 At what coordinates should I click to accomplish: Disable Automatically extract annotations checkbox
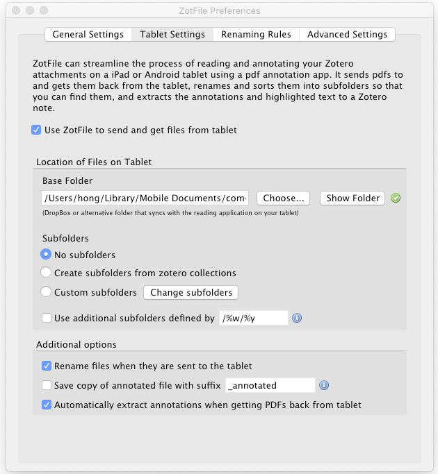point(47,405)
